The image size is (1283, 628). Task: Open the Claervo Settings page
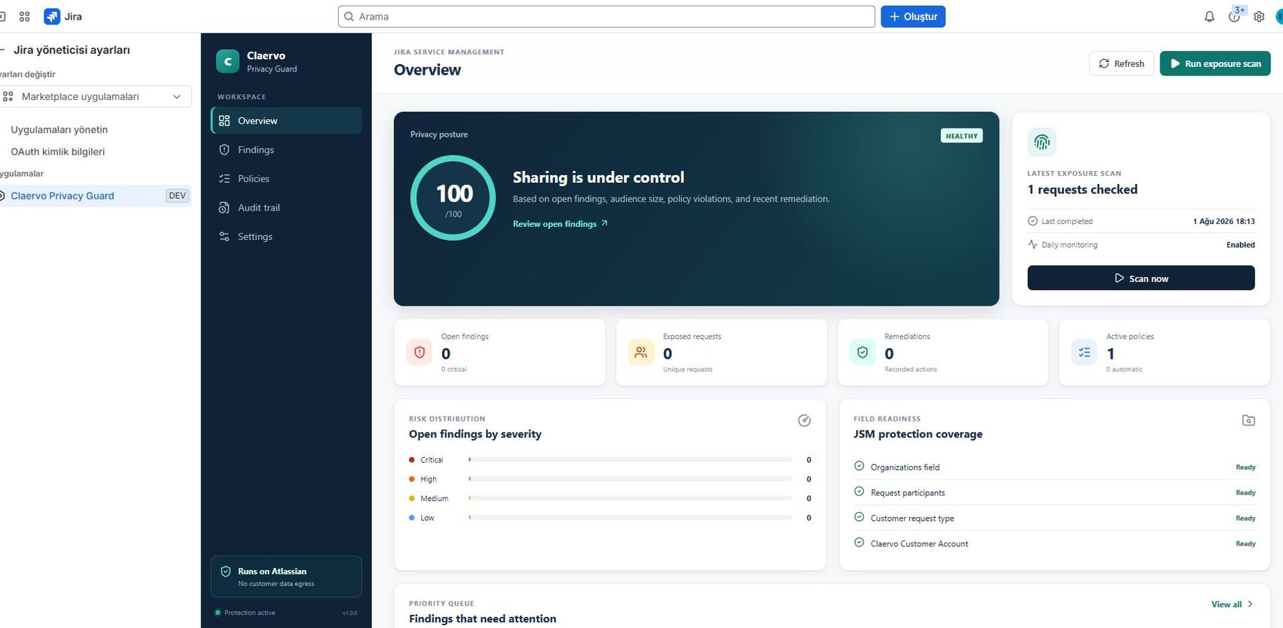coord(287,237)
